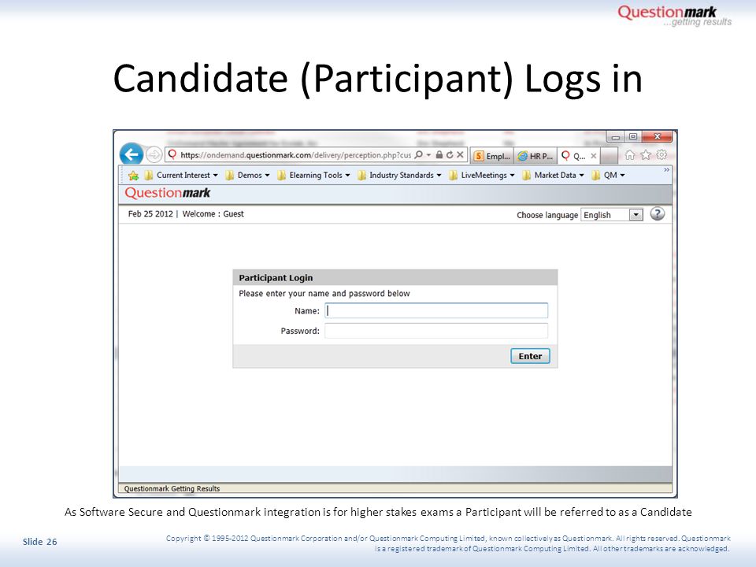Open the address bar search magnifier
The width and height of the screenshot is (756, 567).
tap(418, 155)
